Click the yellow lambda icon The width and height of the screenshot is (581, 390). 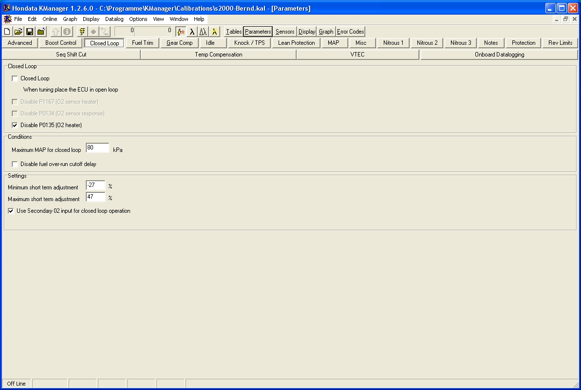(214, 32)
